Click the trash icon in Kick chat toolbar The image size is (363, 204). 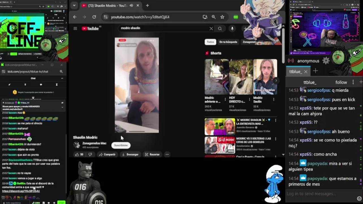25,84
